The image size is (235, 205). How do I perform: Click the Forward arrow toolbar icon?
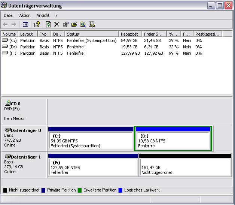point(14,24)
